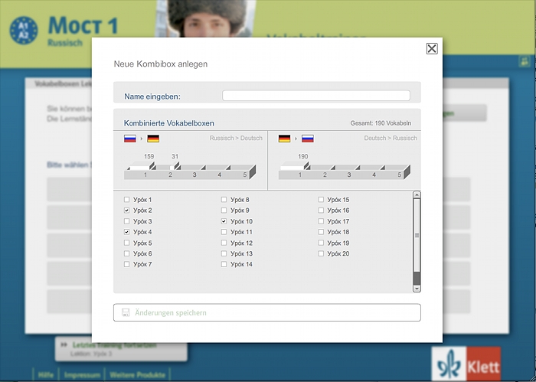Open Weitere Produkte footer link
Viewport: 536px width, 382px height.
point(137,375)
